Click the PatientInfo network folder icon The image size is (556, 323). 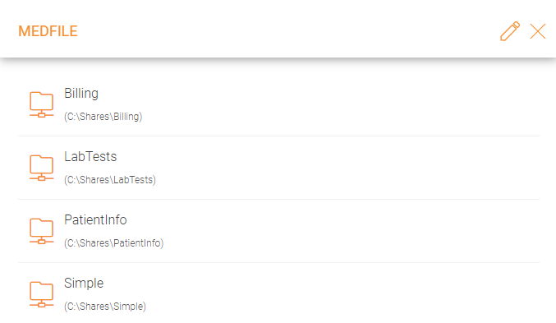pos(42,231)
